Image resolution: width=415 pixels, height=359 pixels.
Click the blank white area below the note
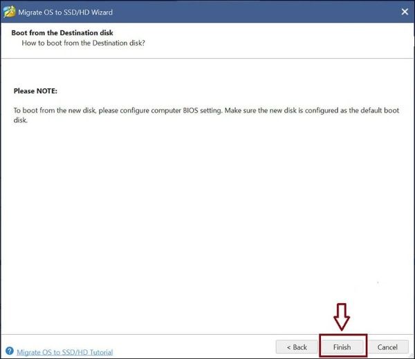coord(207,221)
